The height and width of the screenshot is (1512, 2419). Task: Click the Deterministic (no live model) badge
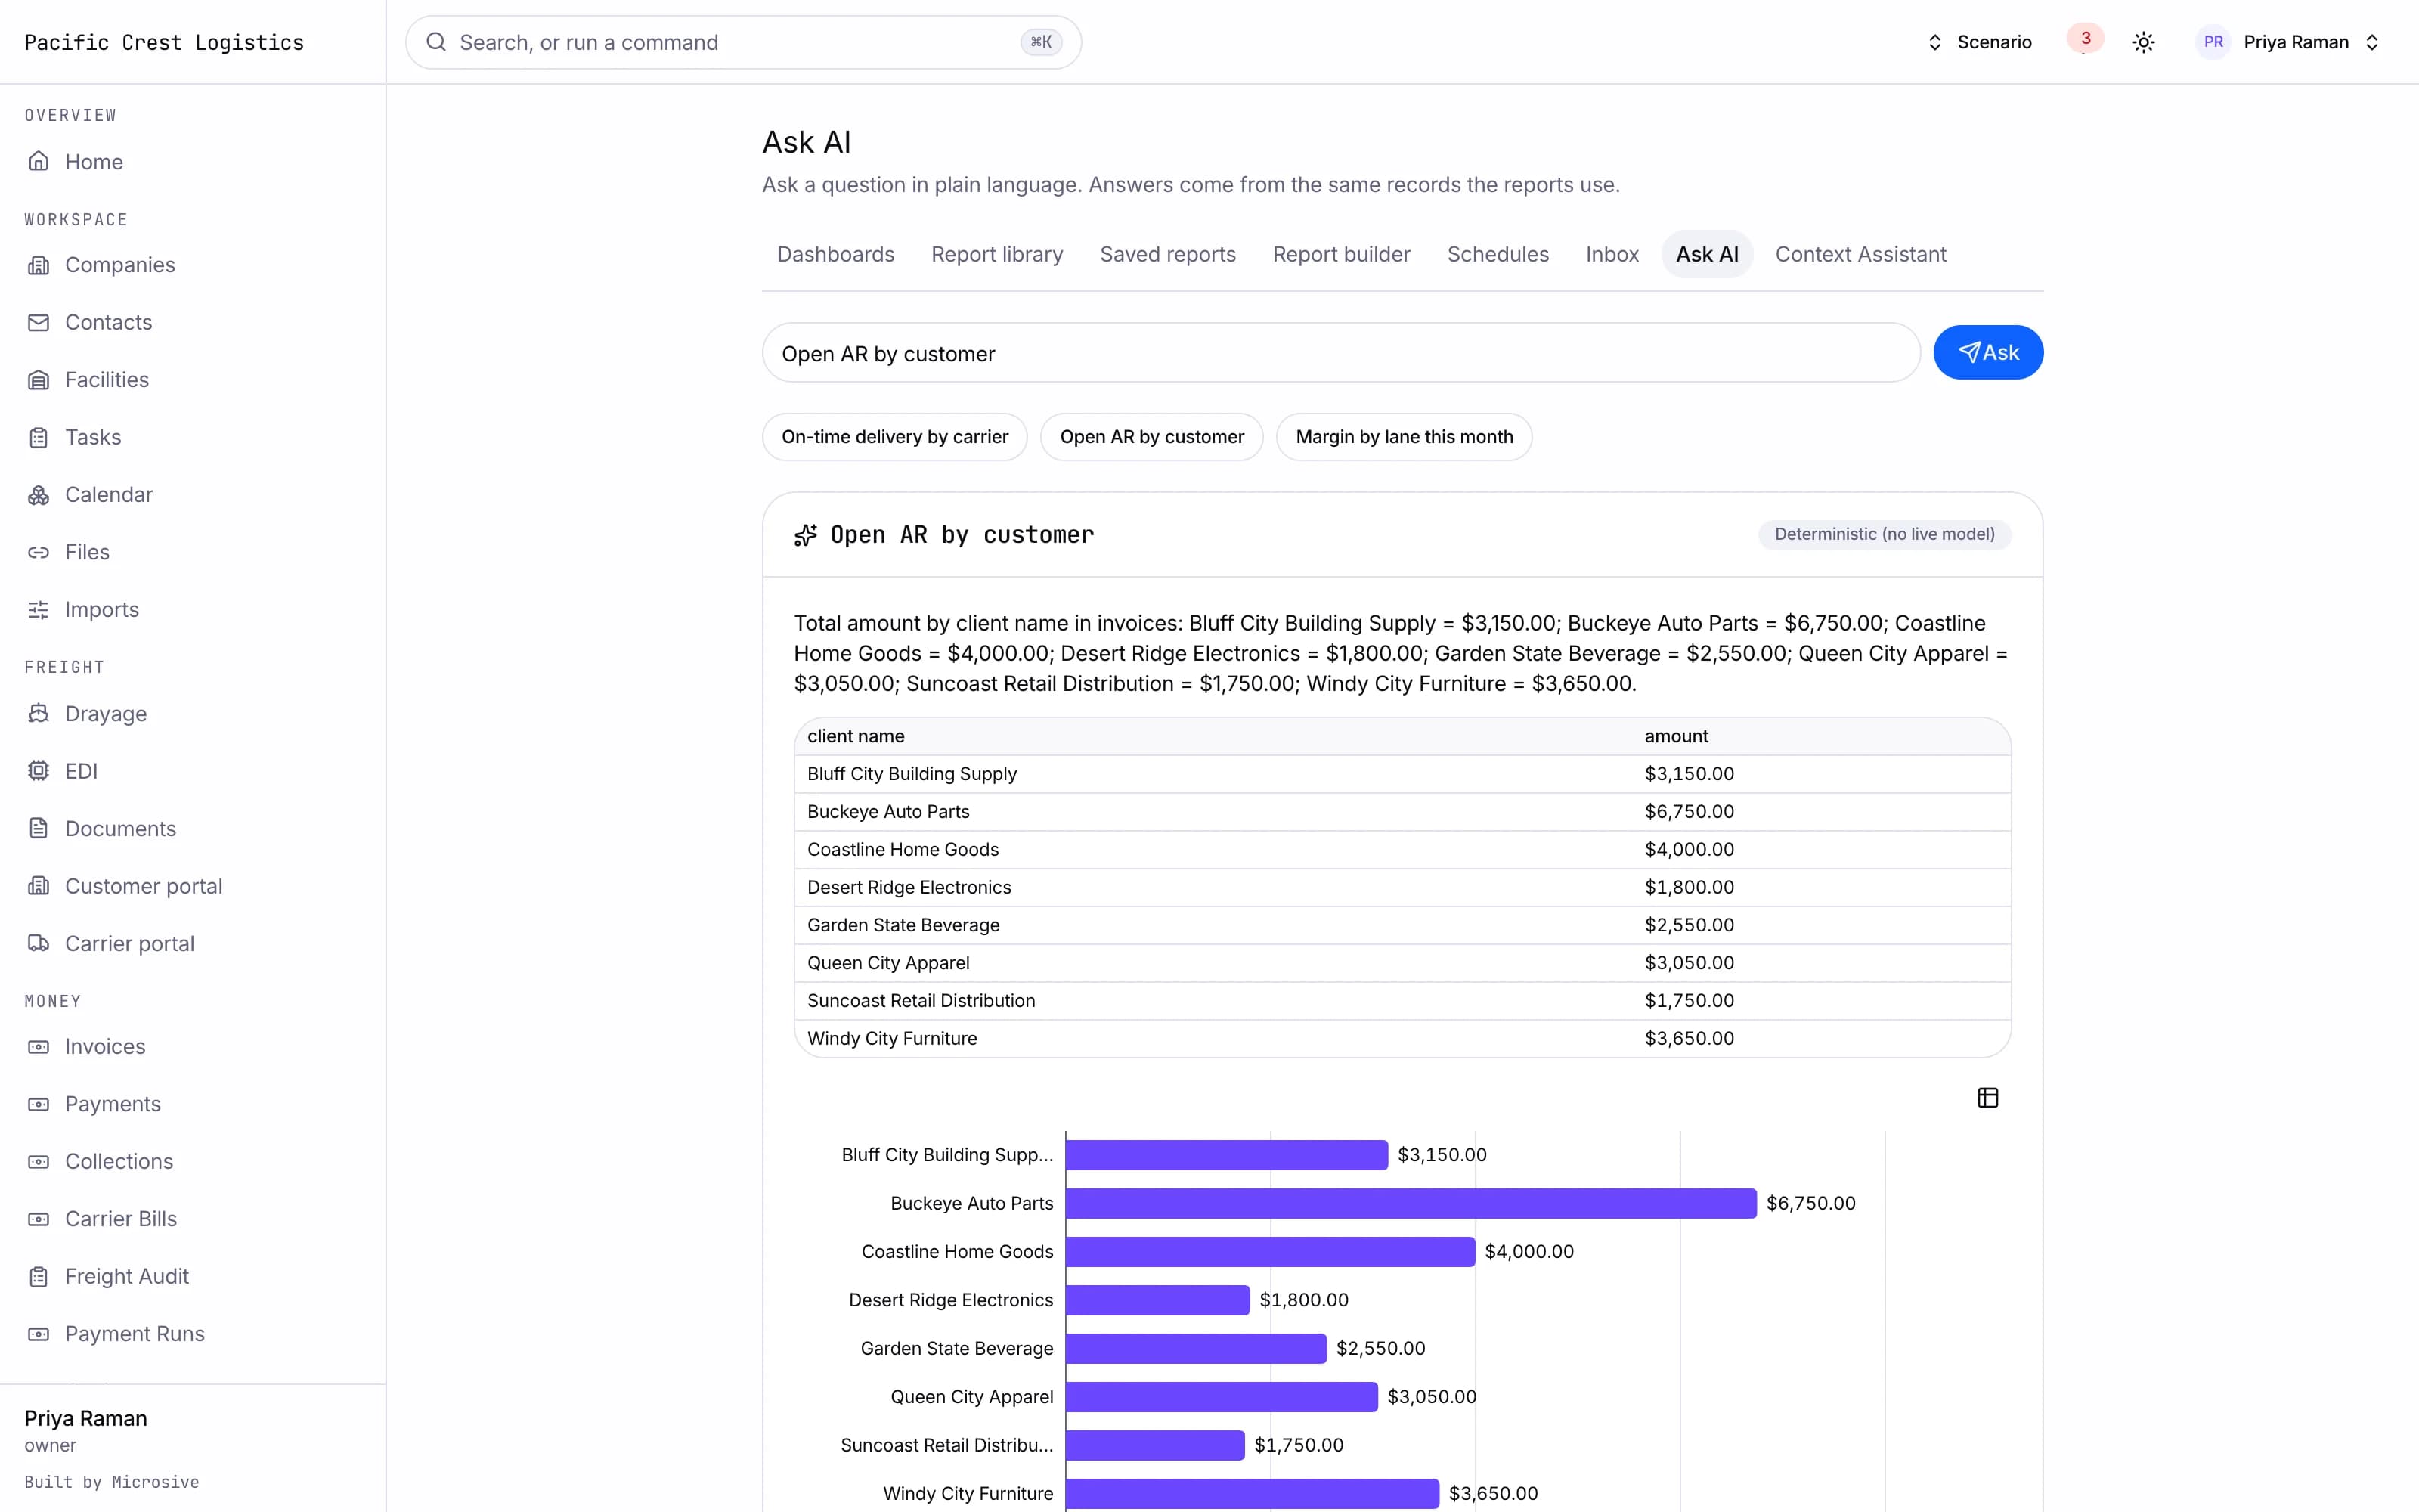tap(1883, 534)
